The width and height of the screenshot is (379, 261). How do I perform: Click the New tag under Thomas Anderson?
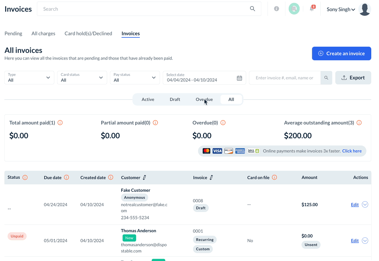129,238
